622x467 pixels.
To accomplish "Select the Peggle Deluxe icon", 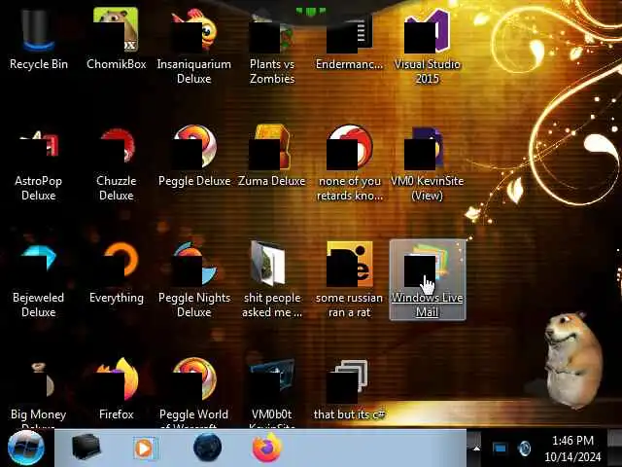I will [194, 157].
